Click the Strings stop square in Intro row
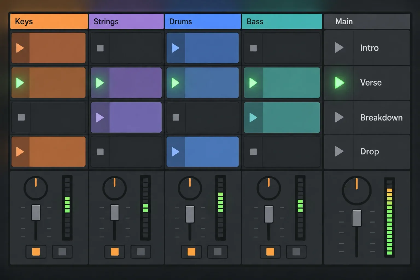 (100, 48)
